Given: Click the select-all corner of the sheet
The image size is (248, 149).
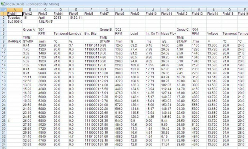Looking at the screenshot, I should coord(3,10).
